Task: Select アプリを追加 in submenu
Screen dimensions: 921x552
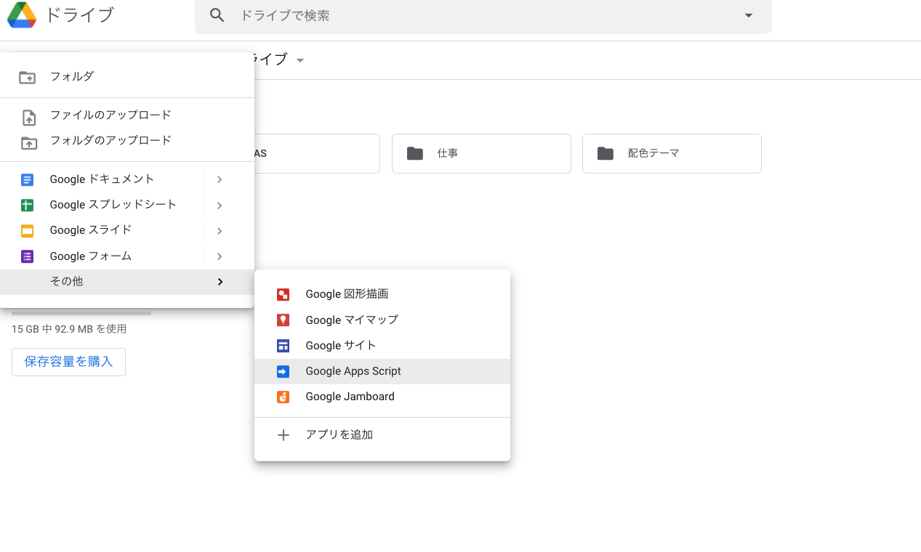Action: point(382,435)
